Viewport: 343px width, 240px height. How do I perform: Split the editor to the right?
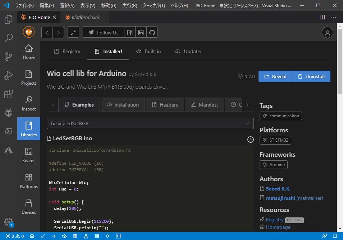322,17
